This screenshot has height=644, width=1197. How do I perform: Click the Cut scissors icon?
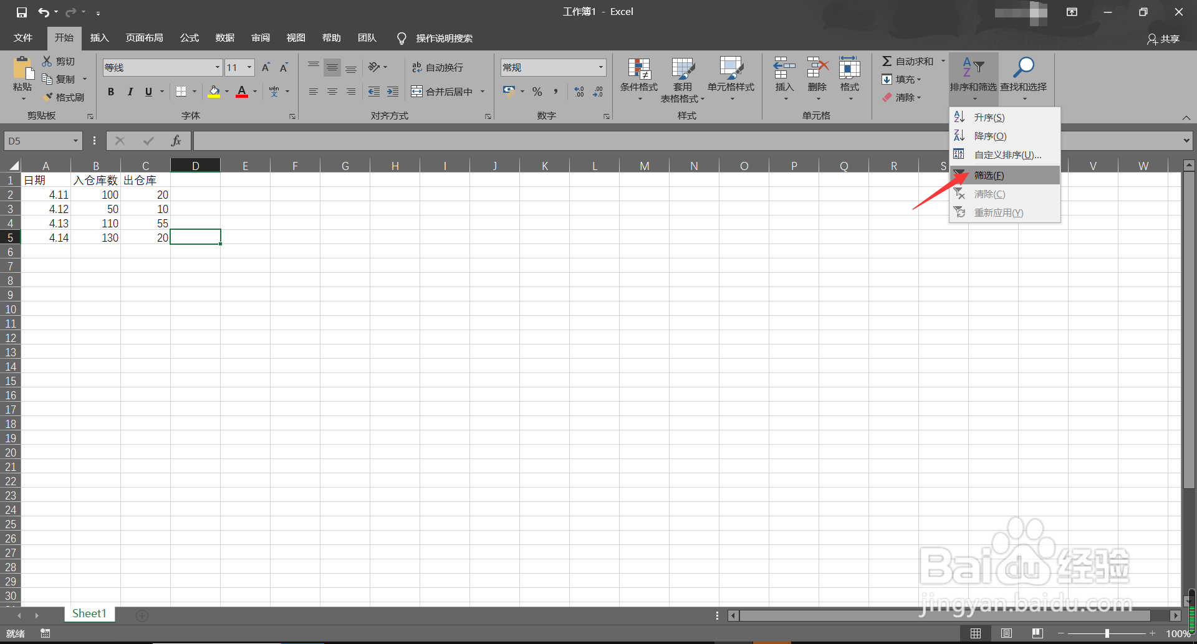click(x=47, y=61)
